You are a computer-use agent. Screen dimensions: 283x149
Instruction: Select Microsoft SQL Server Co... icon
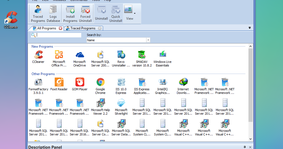click(x=100, y=128)
